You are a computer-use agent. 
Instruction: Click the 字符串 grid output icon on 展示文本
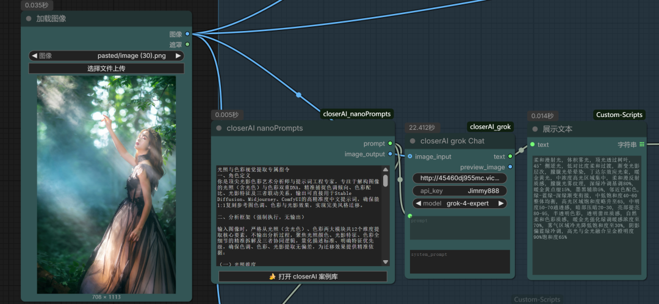click(642, 144)
